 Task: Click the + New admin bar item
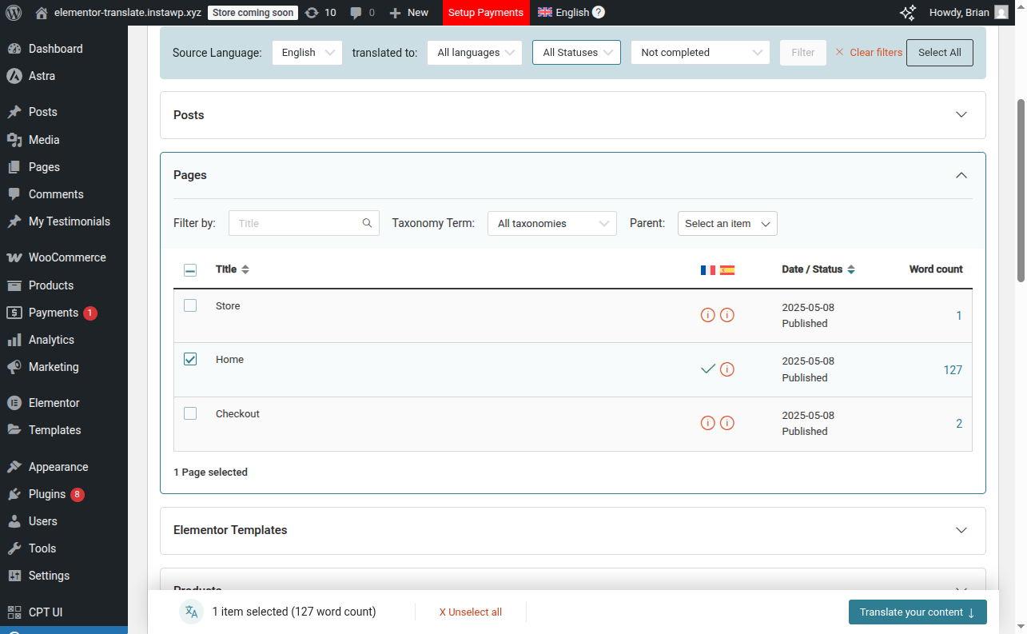[x=408, y=13]
